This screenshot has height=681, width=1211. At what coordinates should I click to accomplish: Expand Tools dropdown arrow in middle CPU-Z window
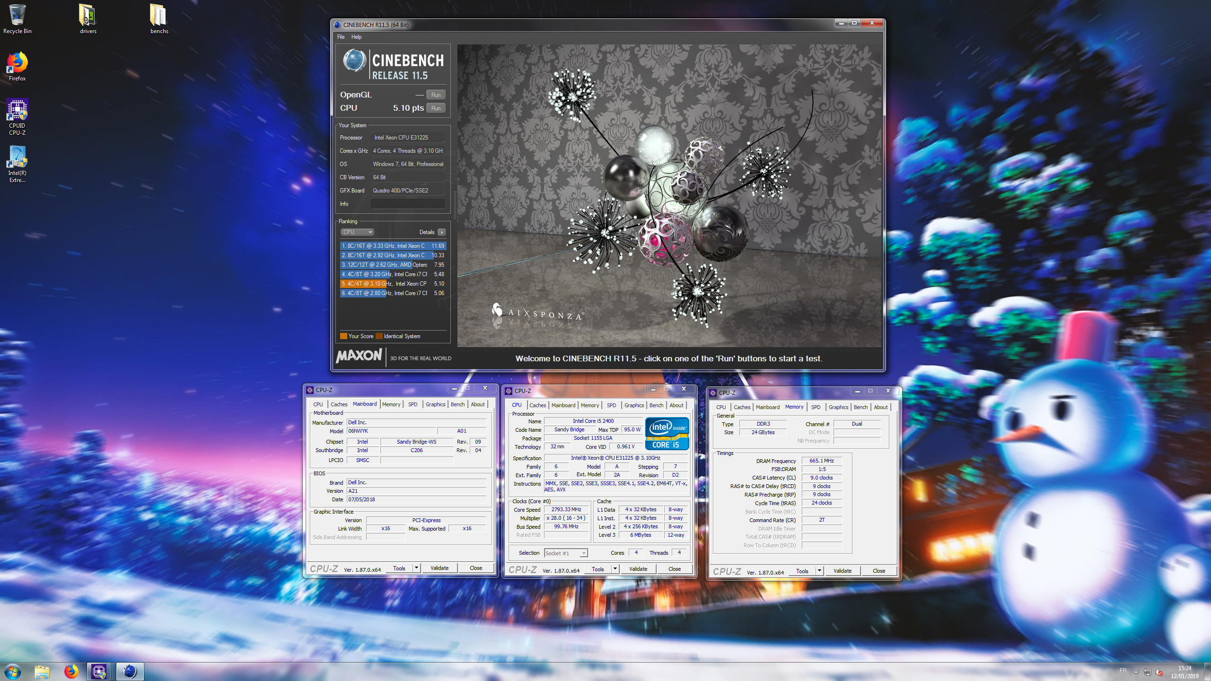click(615, 569)
